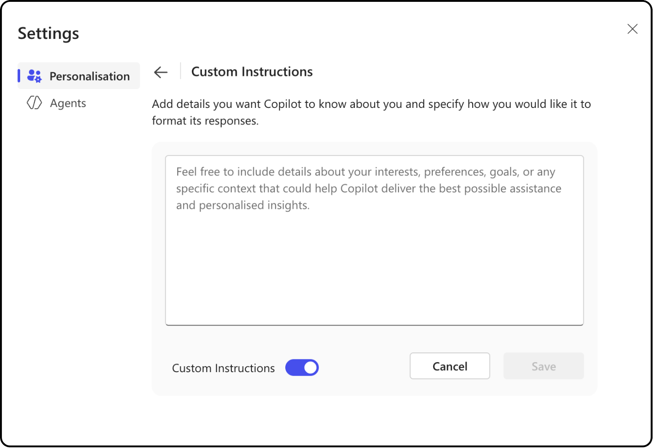Select the Custom Instructions label text

[223, 368]
